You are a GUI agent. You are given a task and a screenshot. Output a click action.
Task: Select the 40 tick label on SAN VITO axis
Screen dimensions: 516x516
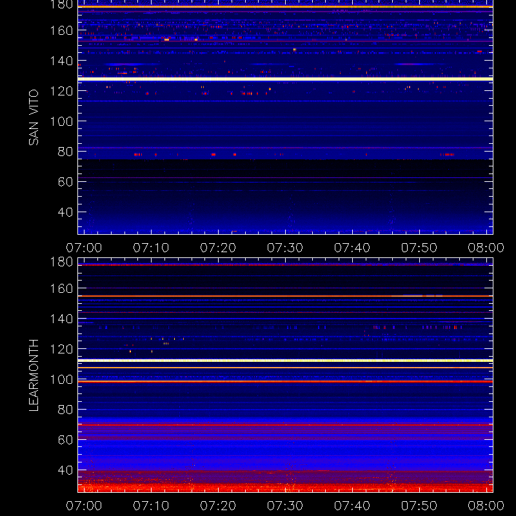click(x=65, y=212)
